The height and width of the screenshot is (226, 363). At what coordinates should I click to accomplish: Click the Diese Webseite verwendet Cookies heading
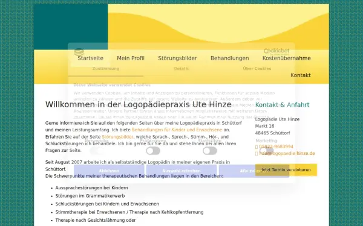pos(112,85)
